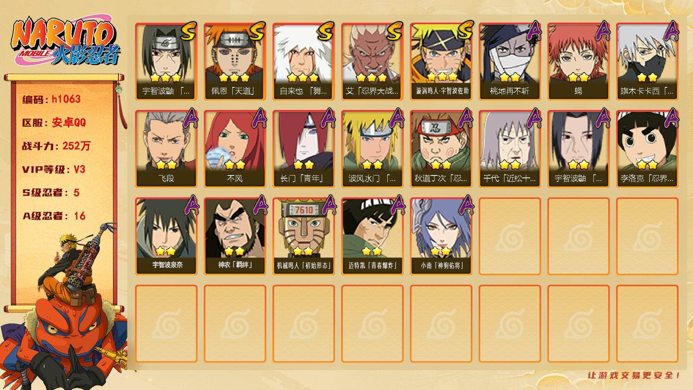The image size is (693, 390).
Task: Click the A rank badge on 旗木卡卡西 card
Action: 670,31
